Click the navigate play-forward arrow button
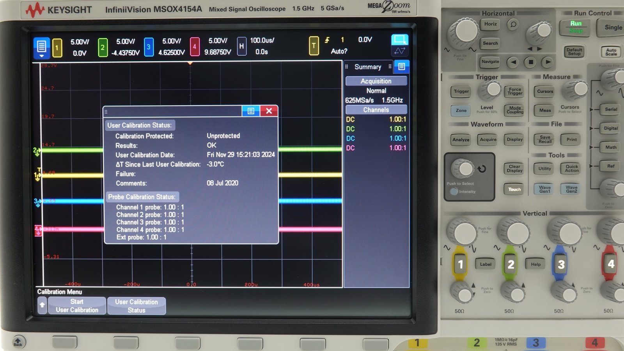The width and height of the screenshot is (624, 351). 548,62
